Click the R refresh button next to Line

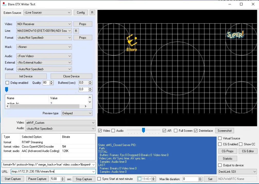(x=76, y=31)
